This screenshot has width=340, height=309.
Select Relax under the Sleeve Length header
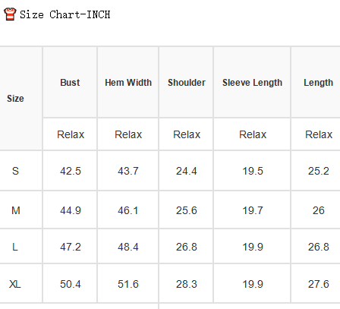(253, 134)
